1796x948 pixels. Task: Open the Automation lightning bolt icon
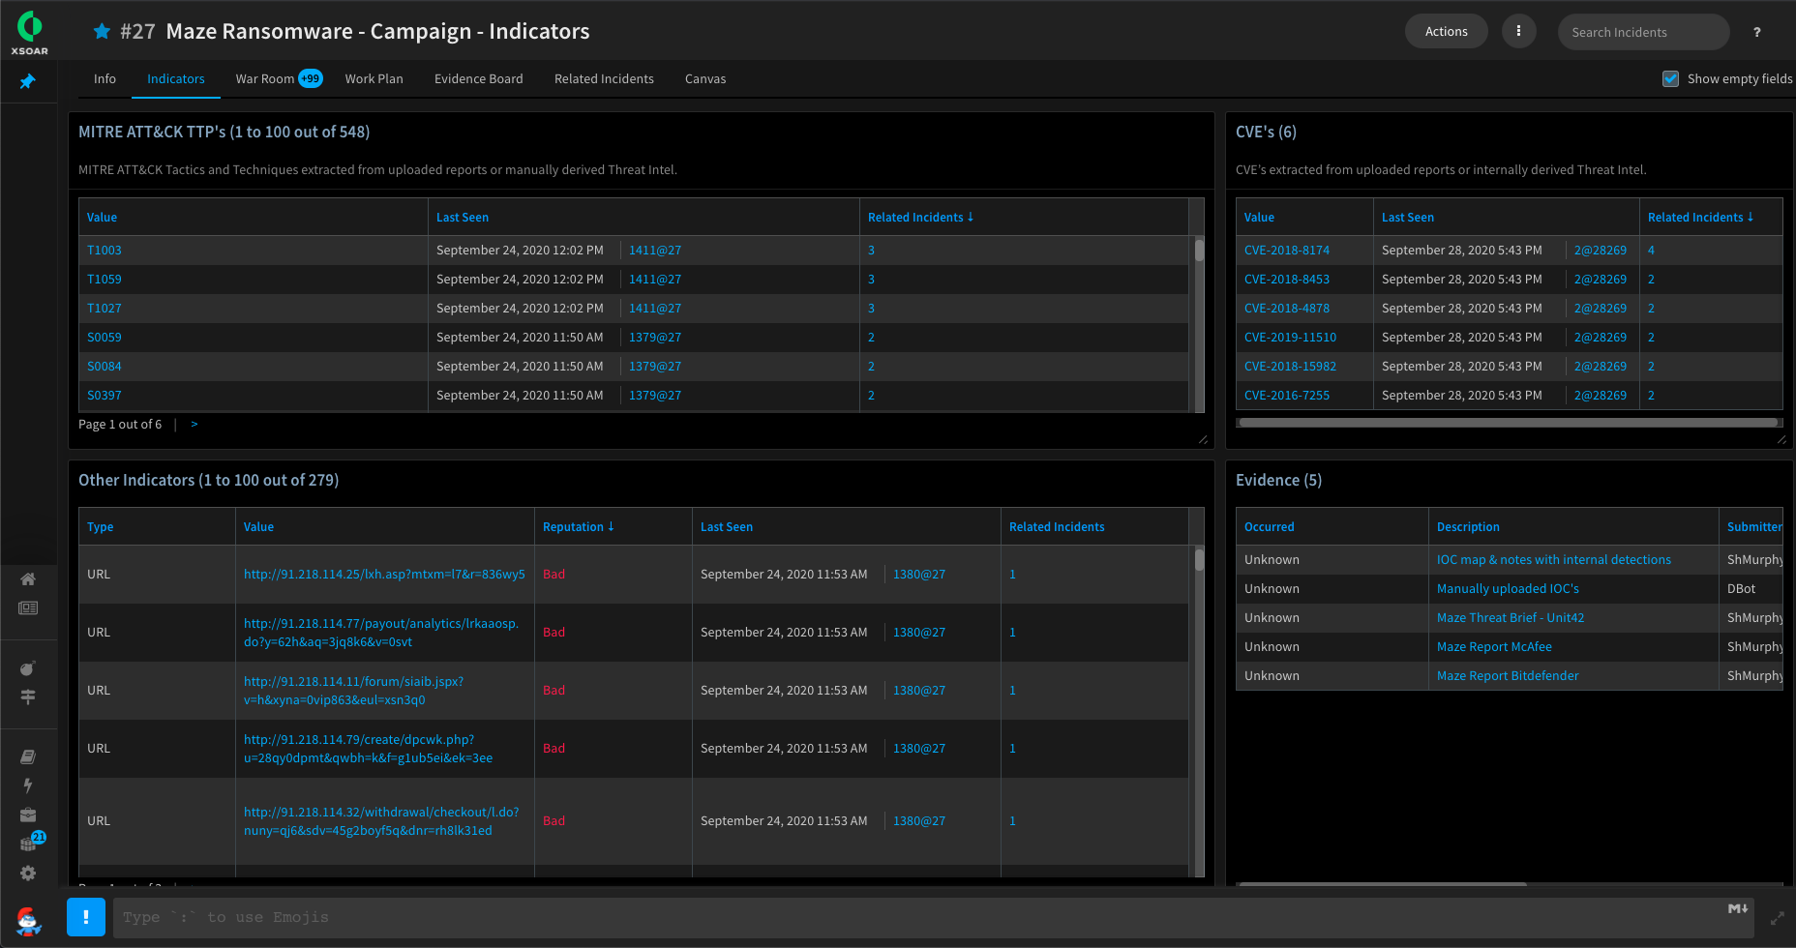coord(28,785)
